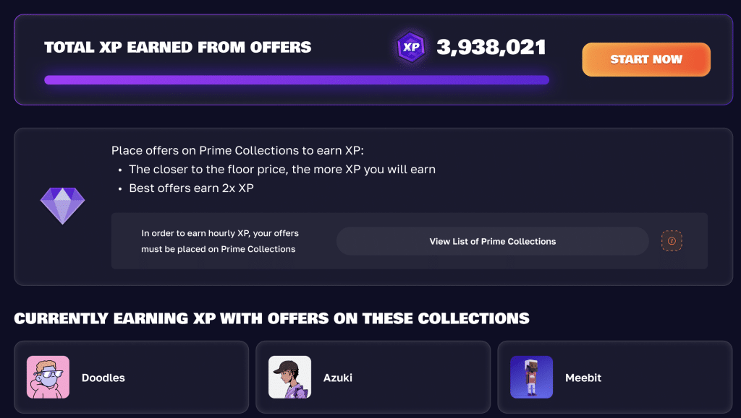
Task: Select the Doodles collection name
Action: pos(103,378)
